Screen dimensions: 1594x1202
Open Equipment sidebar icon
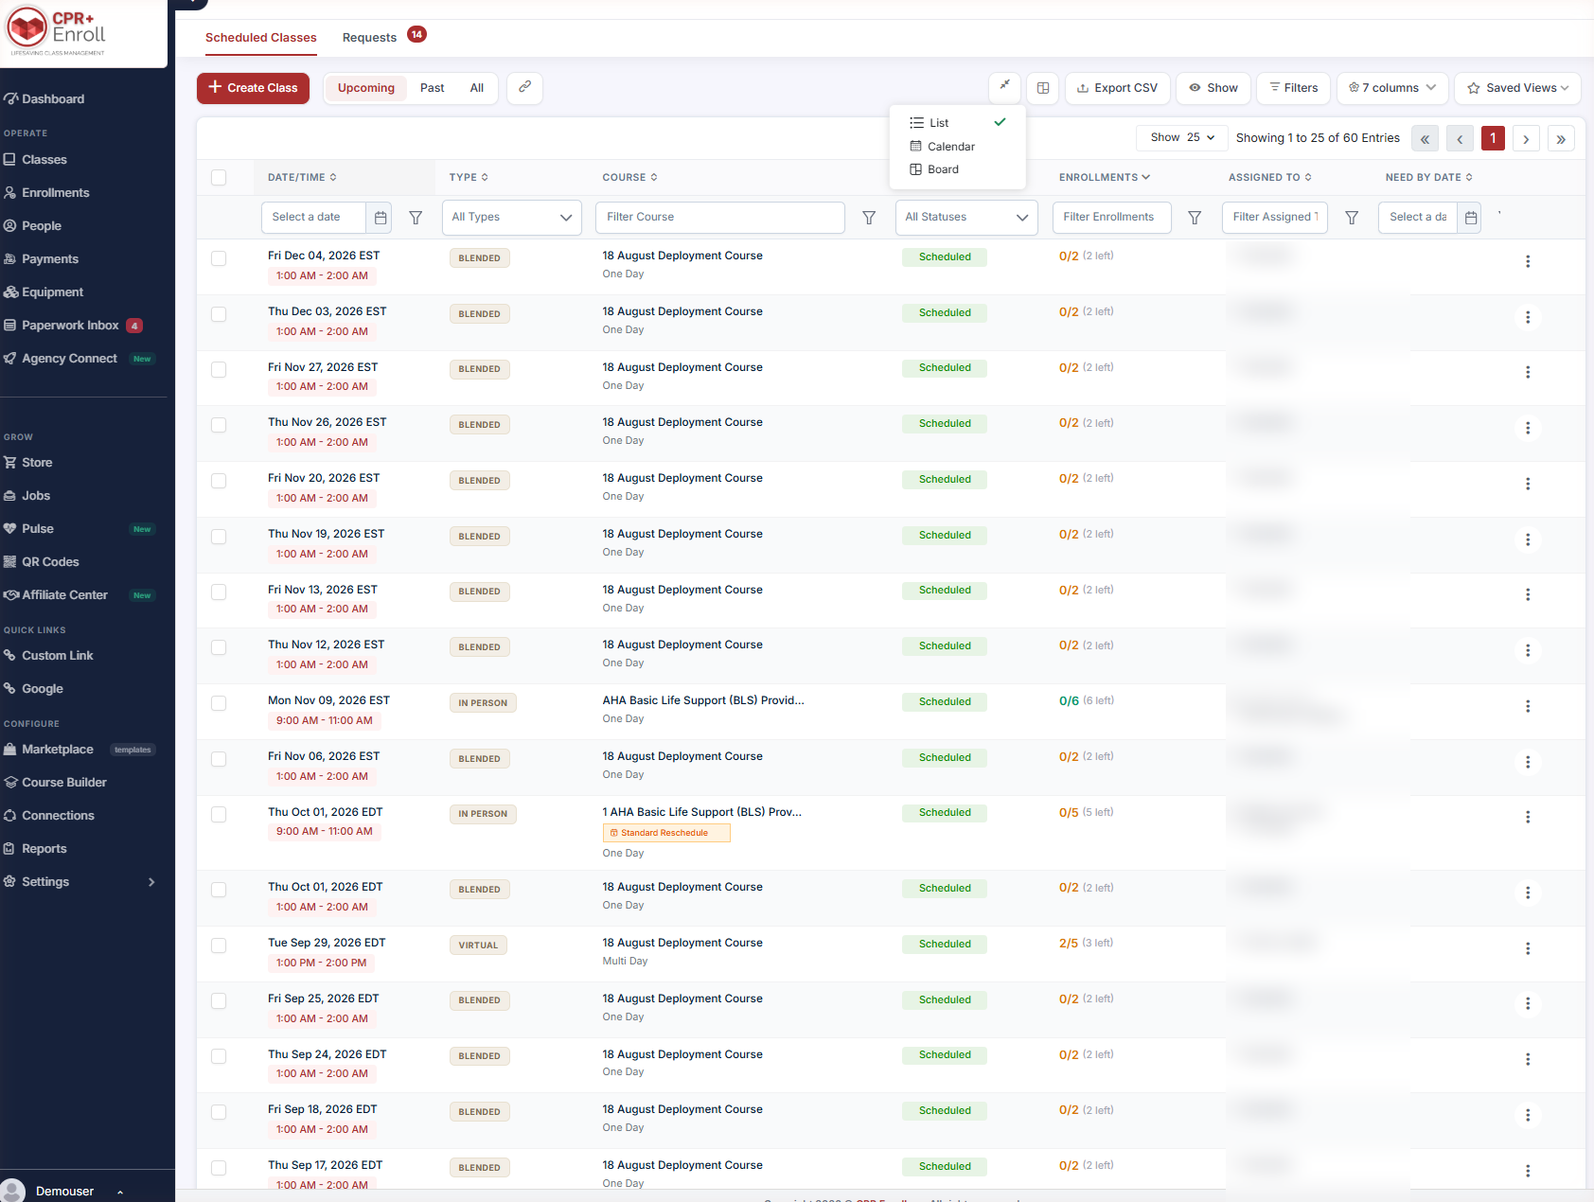10,292
